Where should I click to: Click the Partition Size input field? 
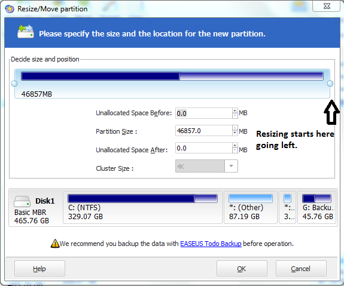(203, 131)
